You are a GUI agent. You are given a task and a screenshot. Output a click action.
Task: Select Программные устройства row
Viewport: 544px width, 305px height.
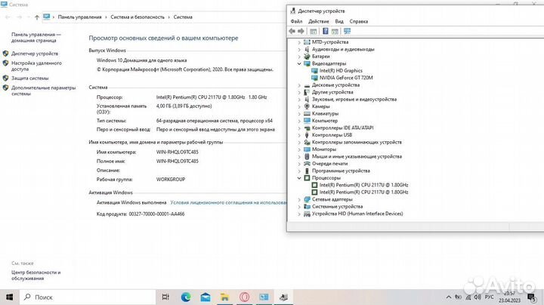341,171
